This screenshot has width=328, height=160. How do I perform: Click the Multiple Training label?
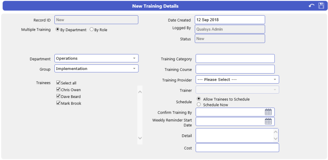tap(36, 30)
